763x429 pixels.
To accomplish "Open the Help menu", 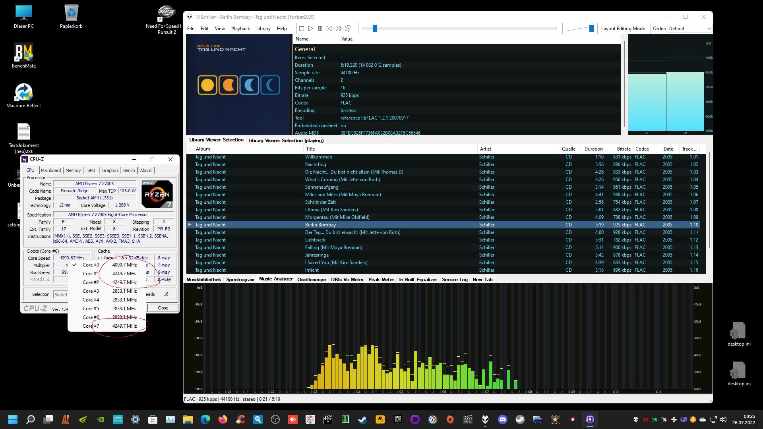I will 282,29.
